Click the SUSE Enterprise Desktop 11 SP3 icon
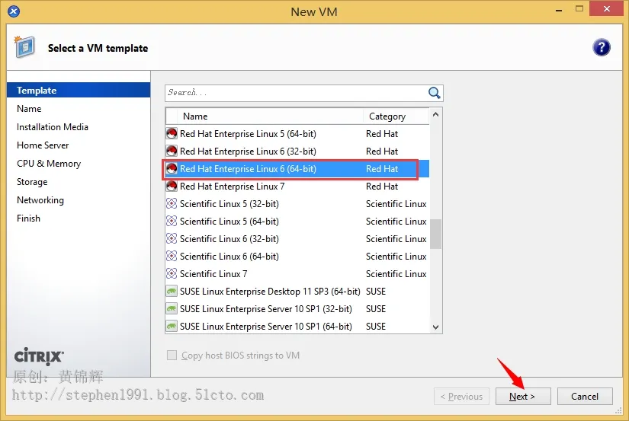Viewport: 629px width, 421px height. point(172,292)
